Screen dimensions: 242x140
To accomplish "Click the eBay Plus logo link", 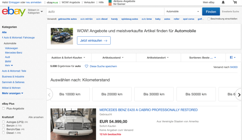I will (x=52, y=2).
